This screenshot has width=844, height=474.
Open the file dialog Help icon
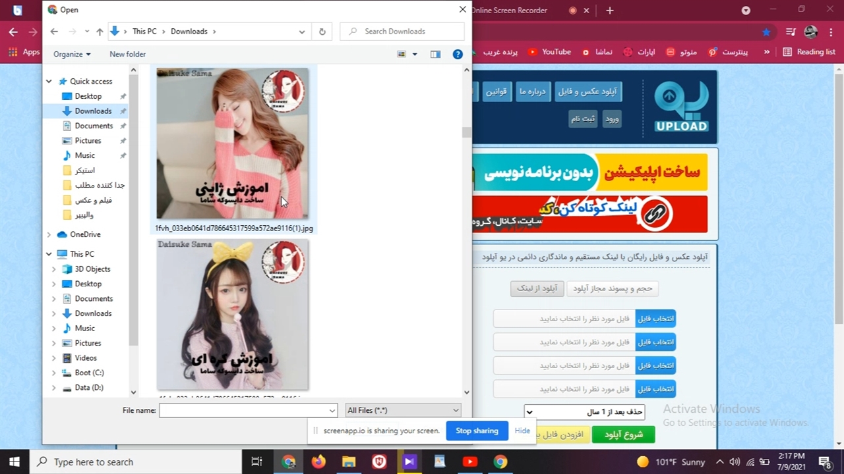[458, 55]
